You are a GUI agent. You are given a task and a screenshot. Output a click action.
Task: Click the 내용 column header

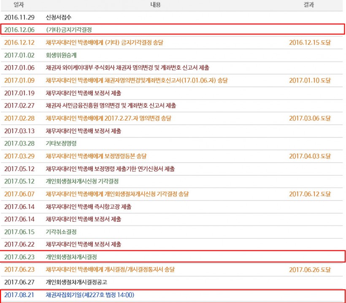(x=156, y=5)
